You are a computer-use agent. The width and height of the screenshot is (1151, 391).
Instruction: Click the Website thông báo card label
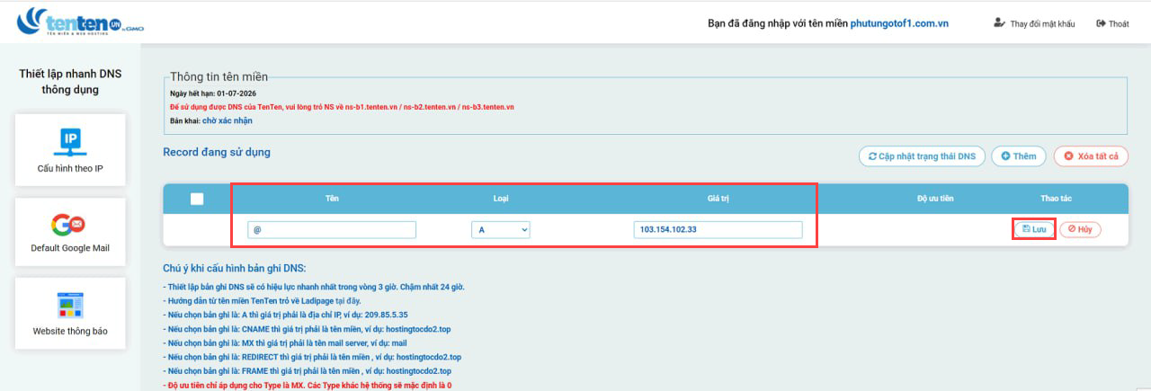[70, 331]
